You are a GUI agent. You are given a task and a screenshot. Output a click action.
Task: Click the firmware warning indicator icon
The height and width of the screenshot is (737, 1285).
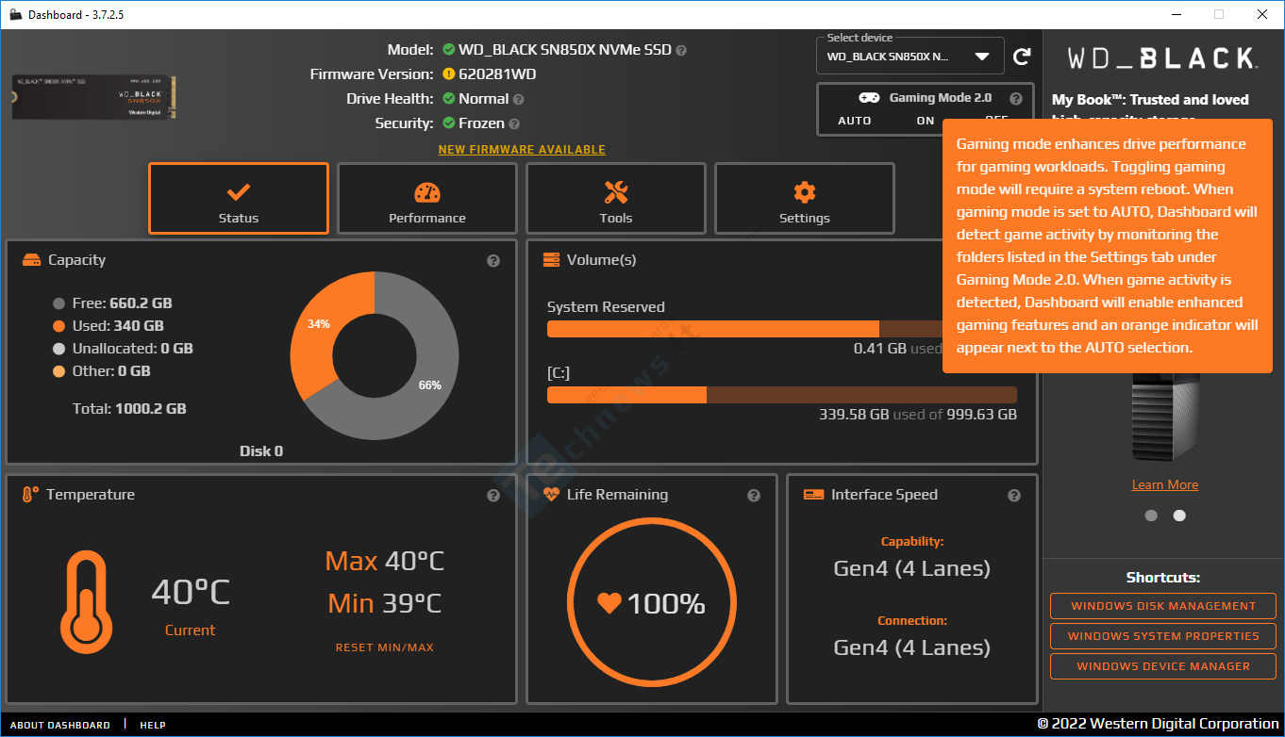coord(449,74)
